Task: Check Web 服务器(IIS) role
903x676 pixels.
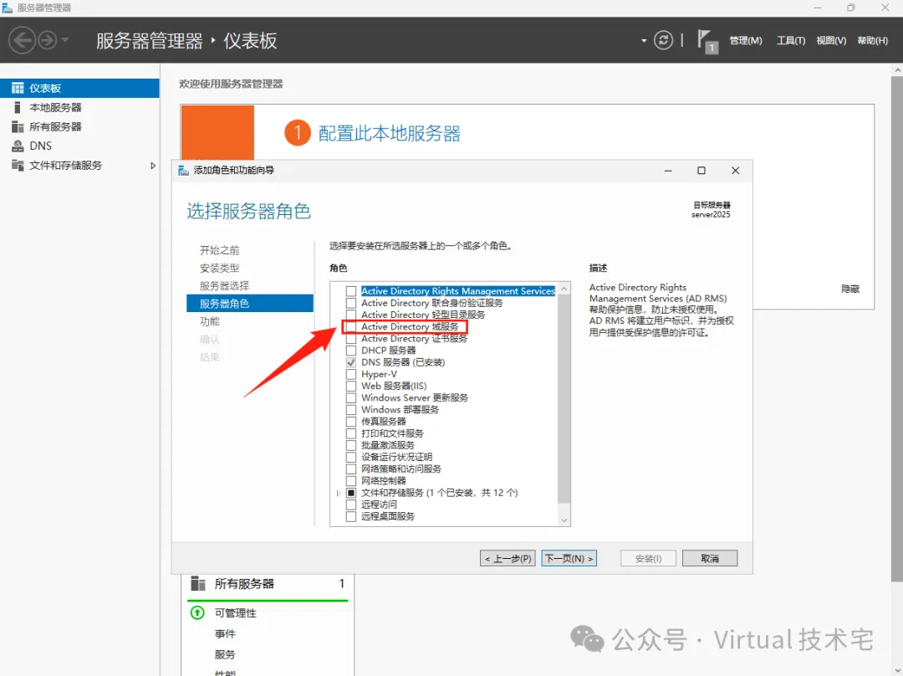Action: (x=350, y=387)
